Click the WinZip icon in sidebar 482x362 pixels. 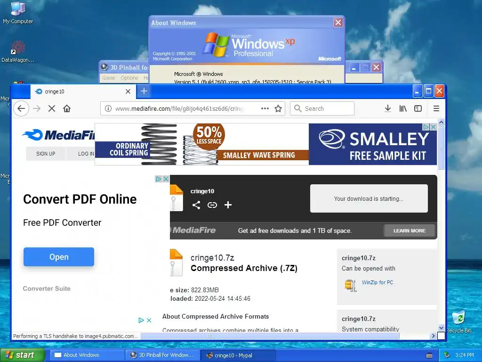tap(350, 285)
